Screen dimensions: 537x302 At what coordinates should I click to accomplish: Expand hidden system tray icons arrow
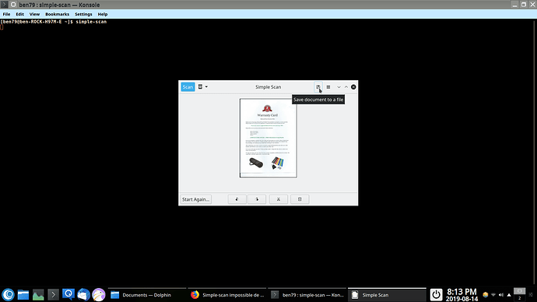(509, 295)
